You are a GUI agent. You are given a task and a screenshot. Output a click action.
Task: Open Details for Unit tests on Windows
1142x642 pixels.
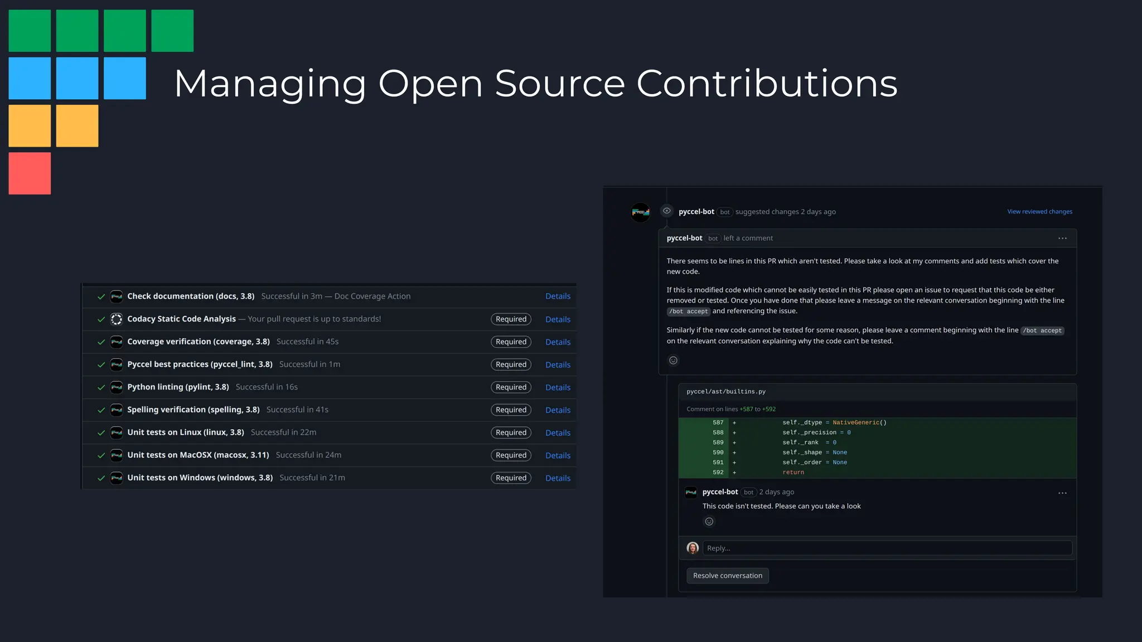pyautogui.click(x=558, y=478)
